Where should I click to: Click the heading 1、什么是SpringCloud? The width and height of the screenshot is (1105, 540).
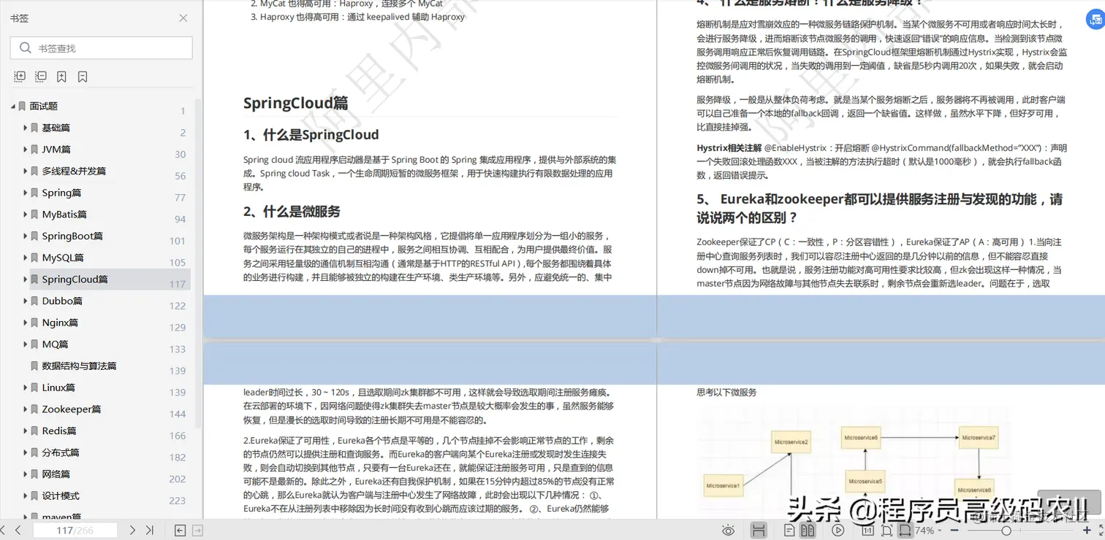pos(311,134)
